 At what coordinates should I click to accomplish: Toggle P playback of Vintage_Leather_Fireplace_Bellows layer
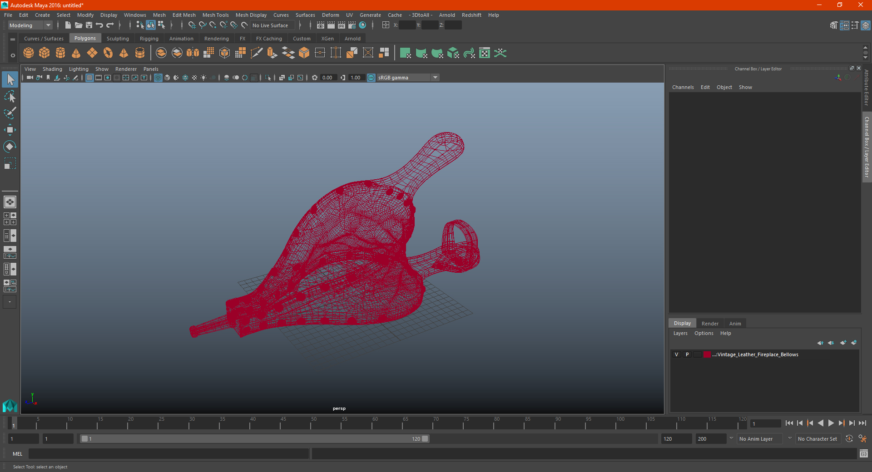click(687, 354)
